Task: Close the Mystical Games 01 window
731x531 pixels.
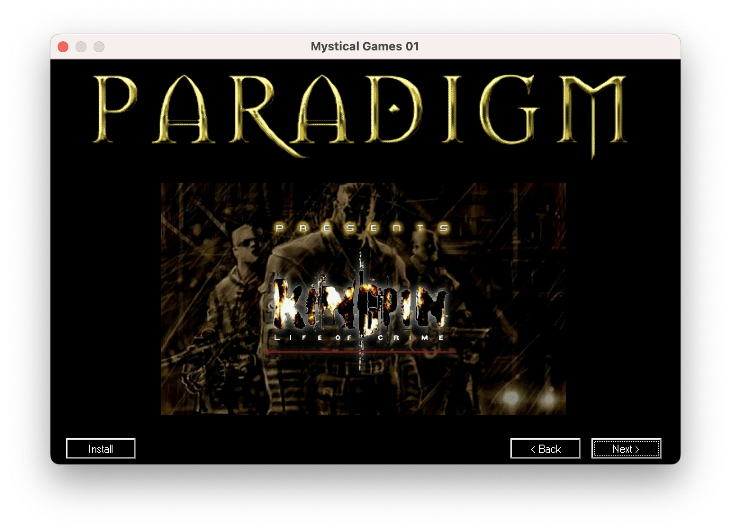Action: pos(63,47)
